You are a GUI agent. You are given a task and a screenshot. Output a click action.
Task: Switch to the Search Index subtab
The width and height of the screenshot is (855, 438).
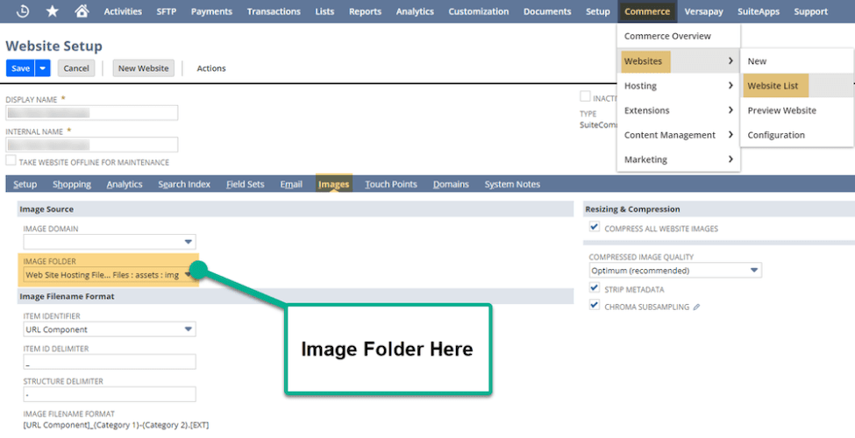pos(184,184)
